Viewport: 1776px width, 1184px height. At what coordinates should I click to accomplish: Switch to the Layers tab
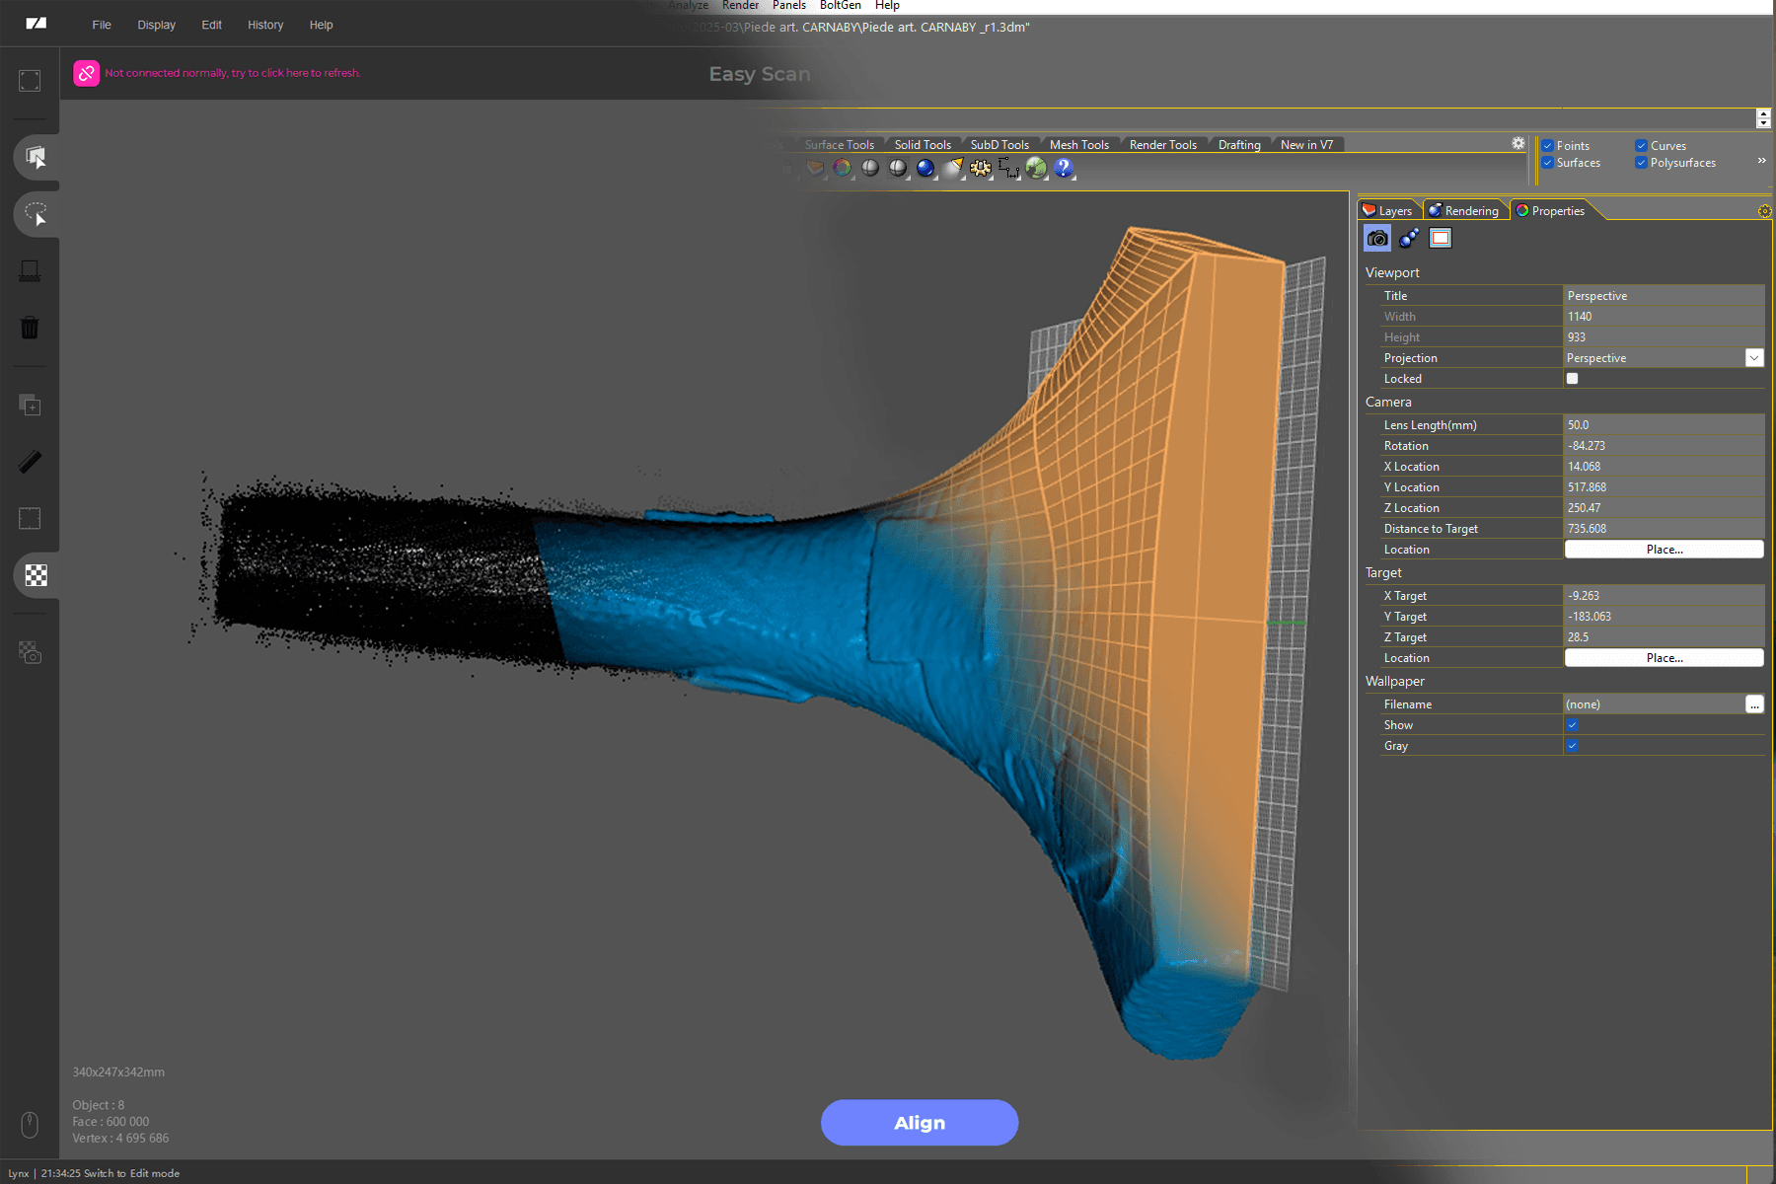click(1389, 211)
